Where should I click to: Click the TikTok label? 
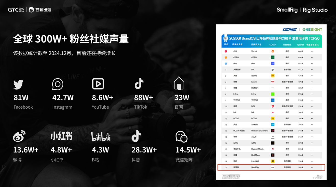(x=141, y=107)
